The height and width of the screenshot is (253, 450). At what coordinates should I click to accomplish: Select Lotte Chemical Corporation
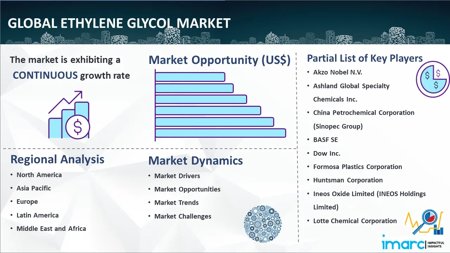355,221
